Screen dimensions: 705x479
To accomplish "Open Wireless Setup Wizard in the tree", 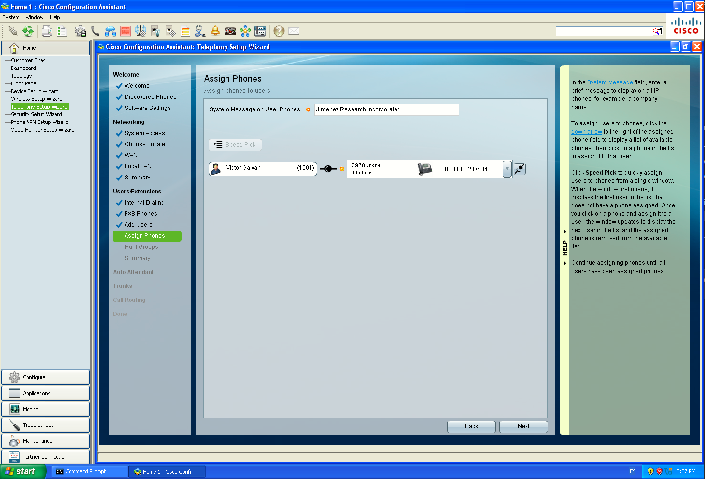I will pyautogui.click(x=37, y=99).
